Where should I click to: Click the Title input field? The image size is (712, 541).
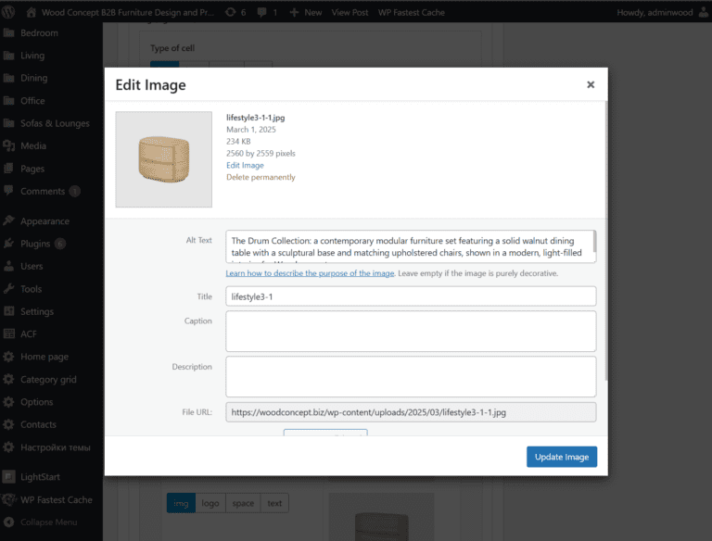411,296
